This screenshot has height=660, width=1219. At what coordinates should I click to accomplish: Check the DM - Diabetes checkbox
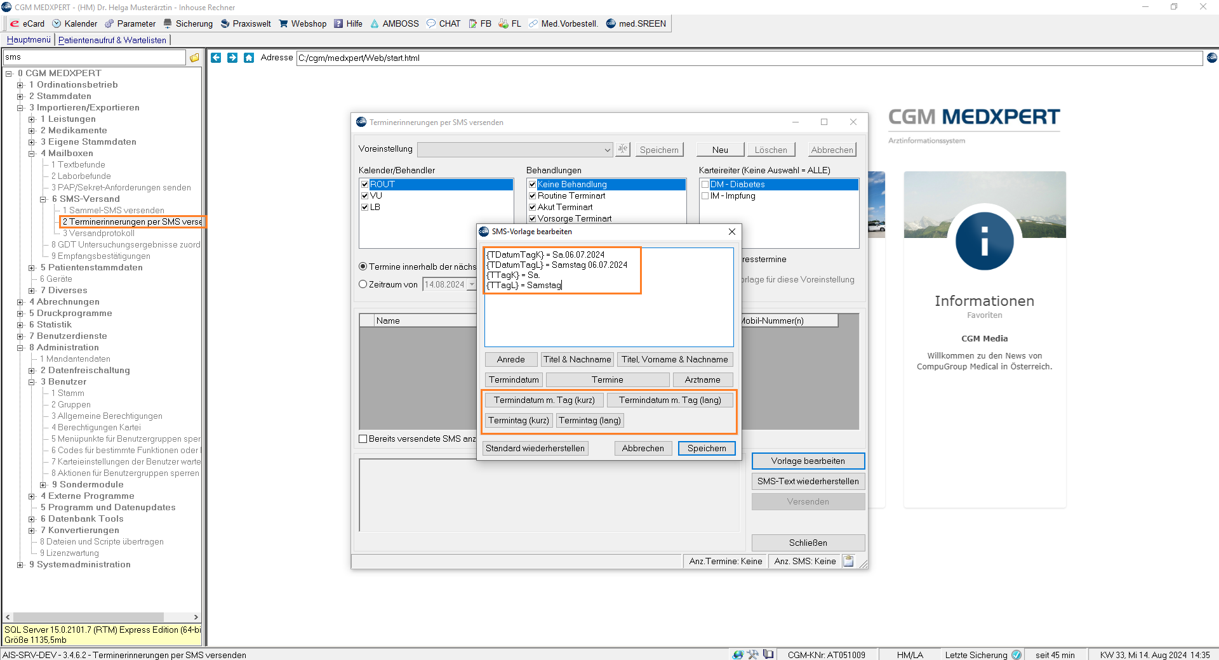click(x=705, y=185)
